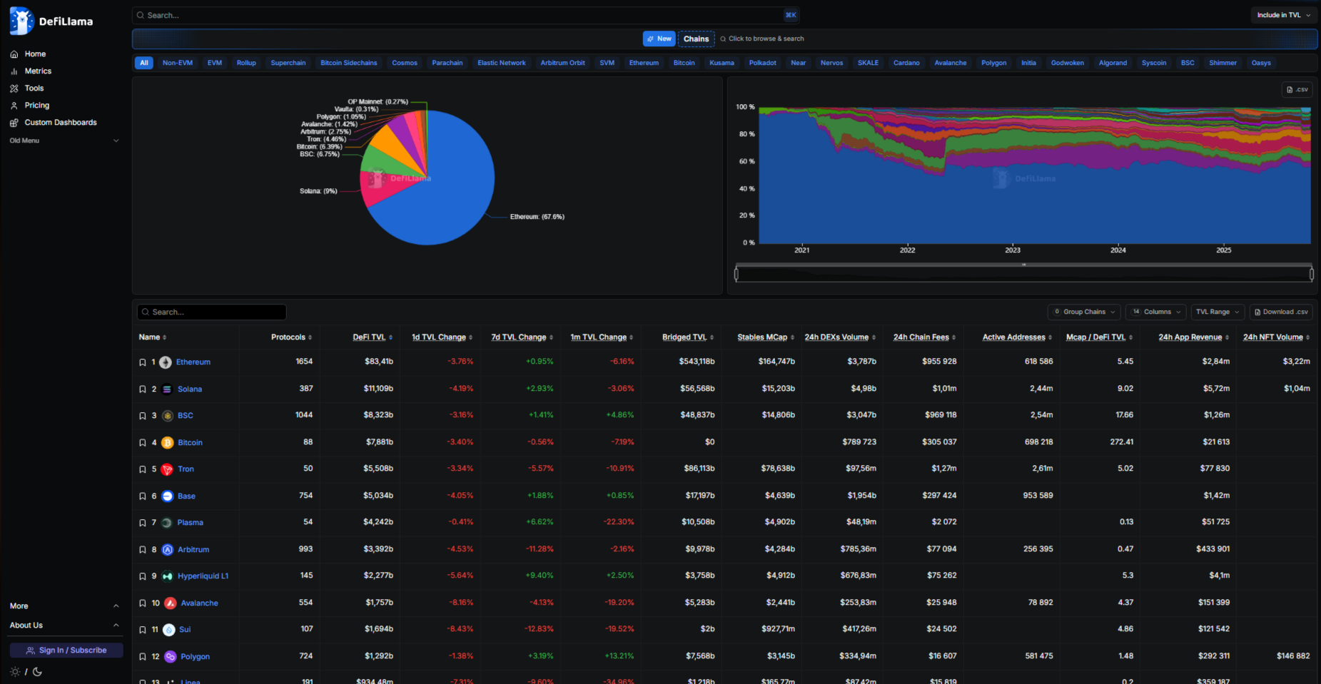Open Custom Dashboards in sidebar
This screenshot has height=684, width=1321.
[x=60, y=123]
